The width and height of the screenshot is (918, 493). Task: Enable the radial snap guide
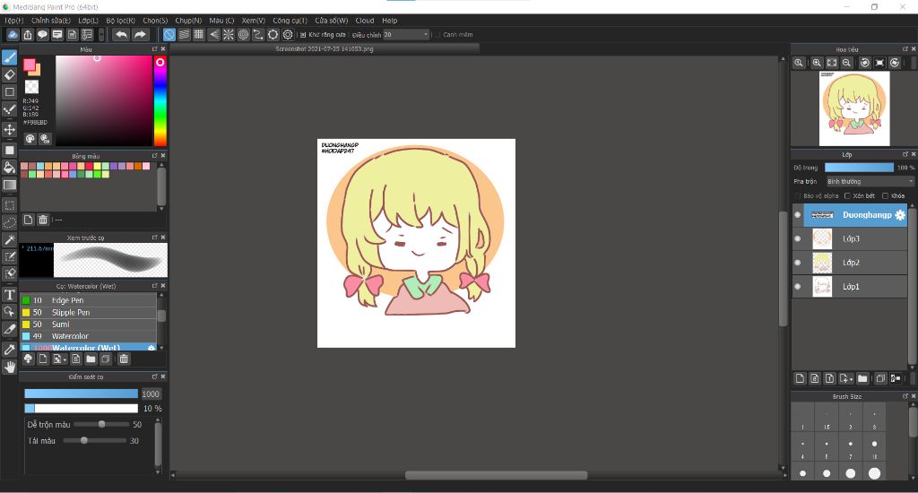tap(229, 35)
